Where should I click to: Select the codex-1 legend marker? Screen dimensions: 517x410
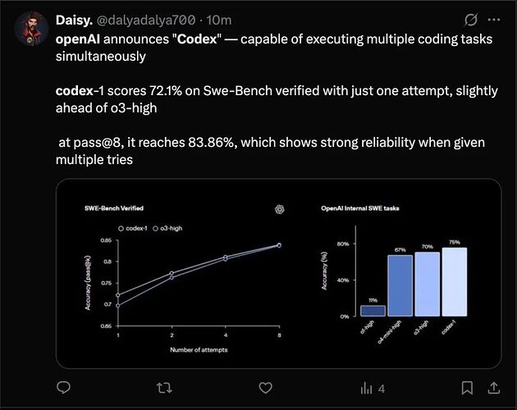(x=122, y=227)
